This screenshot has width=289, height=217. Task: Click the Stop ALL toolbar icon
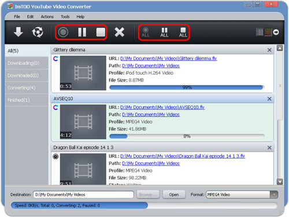tap(183, 32)
